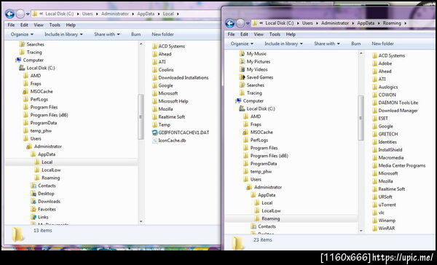Select WinRAR folder icon

coord(375,228)
